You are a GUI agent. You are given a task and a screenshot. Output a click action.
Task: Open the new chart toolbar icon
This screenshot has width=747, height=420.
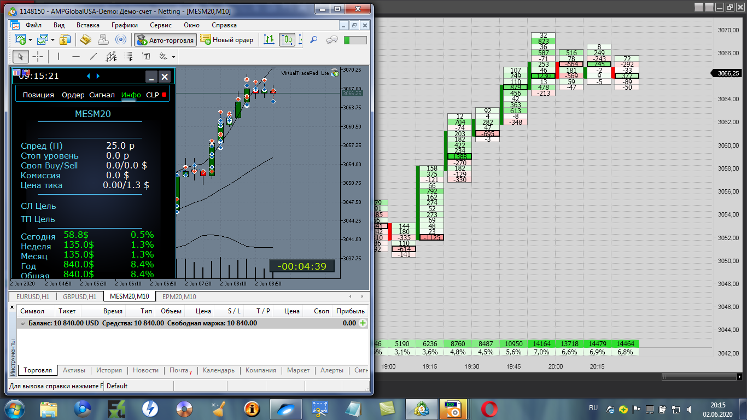(20, 39)
